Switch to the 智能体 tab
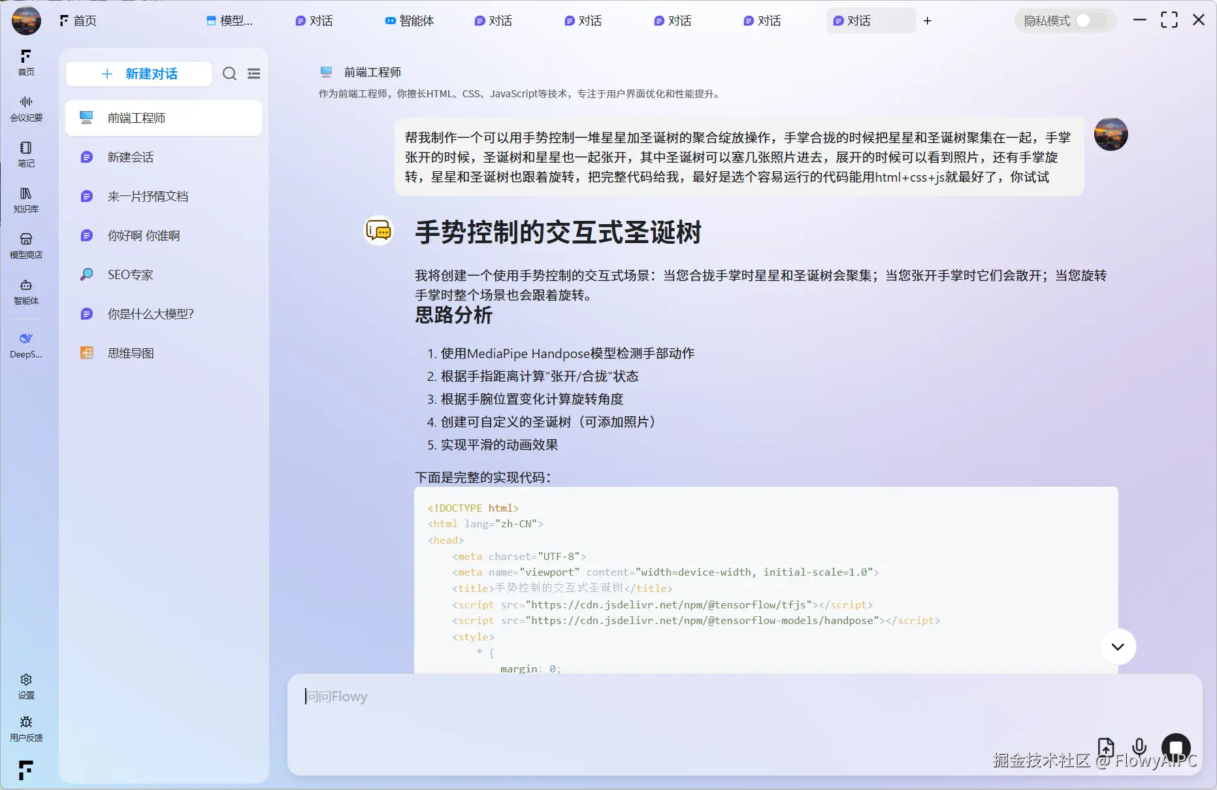This screenshot has width=1217, height=790. point(410,21)
